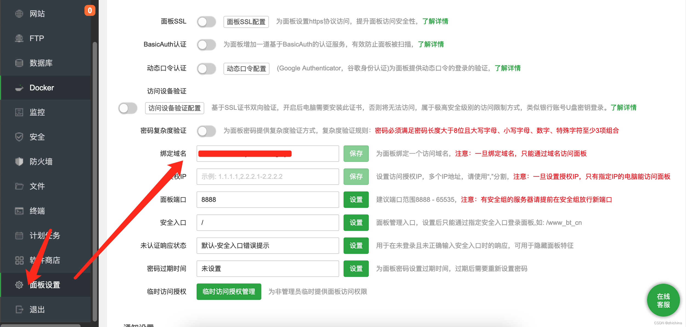Enable the 密码复杂度验证 switch

pyautogui.click(x=206, y=131)
